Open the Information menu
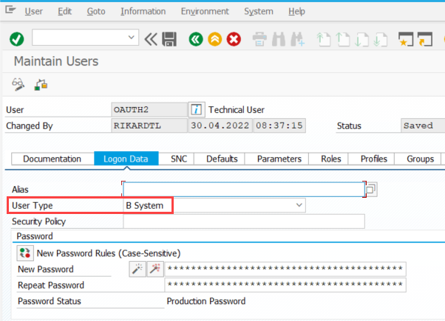This screenshot has width=445, height=321. click(143, 11)
